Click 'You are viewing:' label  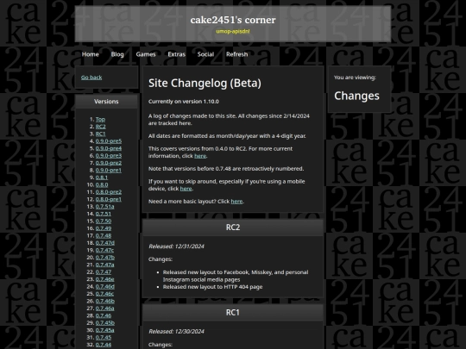point(355,78)
